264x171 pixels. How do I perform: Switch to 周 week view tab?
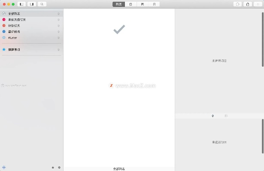click(143, 4)
